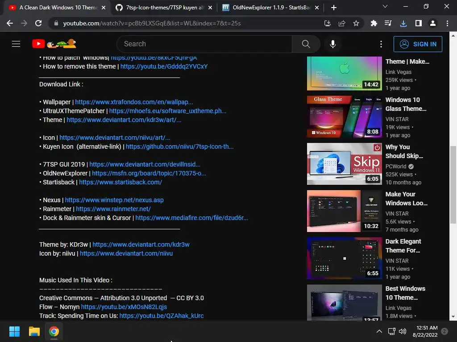
Task: Click the address bar URL
Action: click(152, 23)
